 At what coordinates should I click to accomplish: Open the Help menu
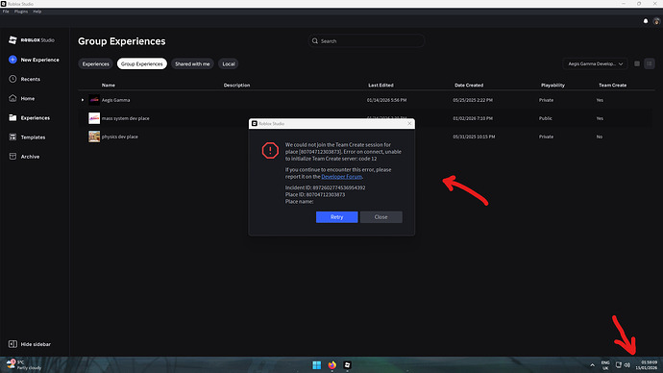pyautogui.click(x=37, y=12)
